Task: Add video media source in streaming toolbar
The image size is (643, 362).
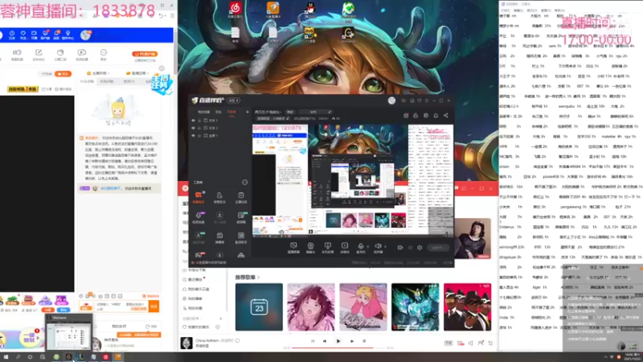Action: [x=345, y=248]
